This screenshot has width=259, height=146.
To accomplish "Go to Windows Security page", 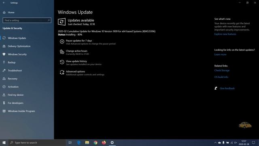I will 17,54.
